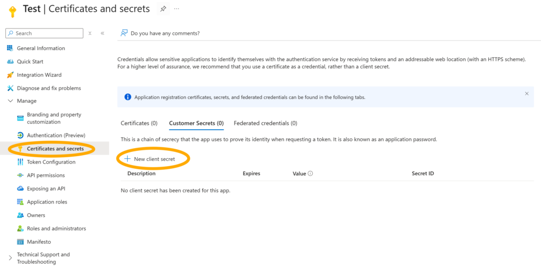
Task: Click into the sidebar Search field
Action: pos(48,33)
